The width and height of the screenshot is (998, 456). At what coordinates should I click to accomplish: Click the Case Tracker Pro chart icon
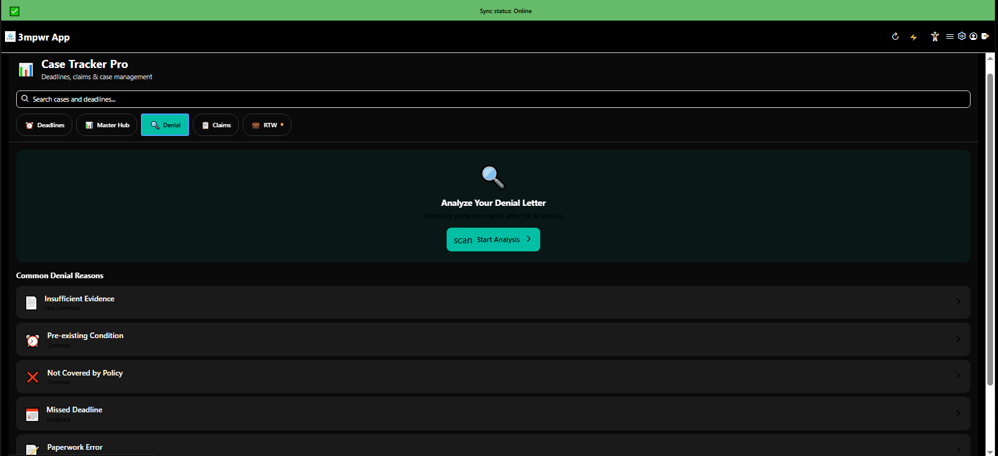tap(26, 69)
